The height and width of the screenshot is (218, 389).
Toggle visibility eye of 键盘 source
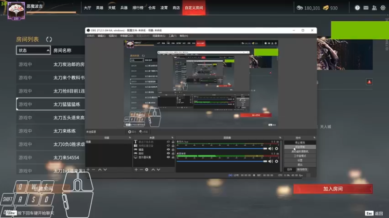pos(168,150)
